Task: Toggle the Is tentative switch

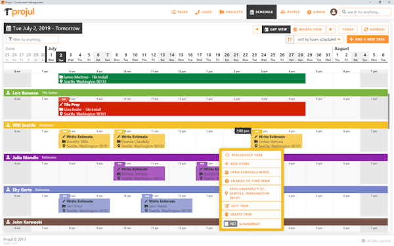Action: [x=230, y=224]
